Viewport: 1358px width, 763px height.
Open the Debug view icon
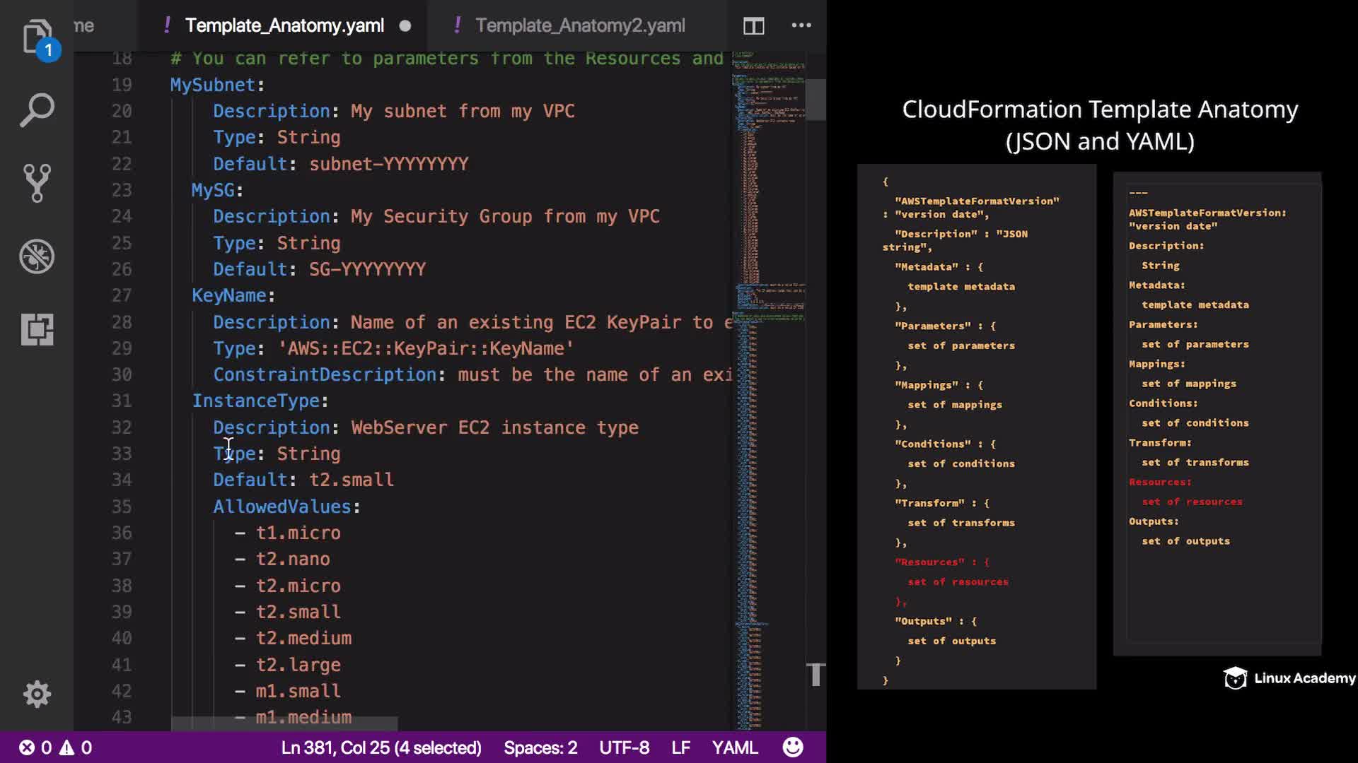point(37,256)
